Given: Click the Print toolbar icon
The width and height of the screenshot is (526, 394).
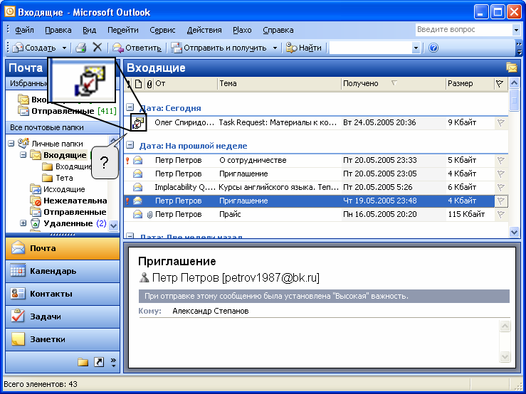Looking at the screenshot, I should 81,48.
